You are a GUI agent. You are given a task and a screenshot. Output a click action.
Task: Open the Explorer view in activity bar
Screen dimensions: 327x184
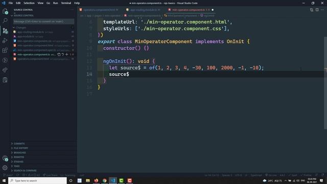5,11
